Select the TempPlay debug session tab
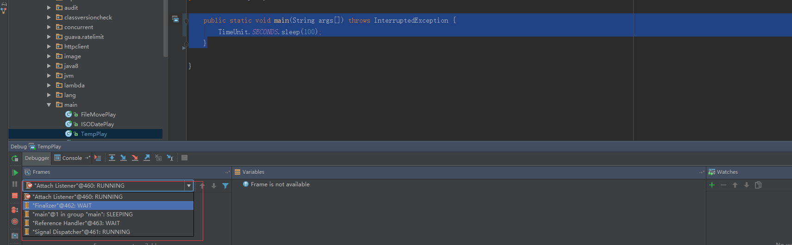Image resolution: width=792 pixels, height=245 pixels. tap(45, 147)
